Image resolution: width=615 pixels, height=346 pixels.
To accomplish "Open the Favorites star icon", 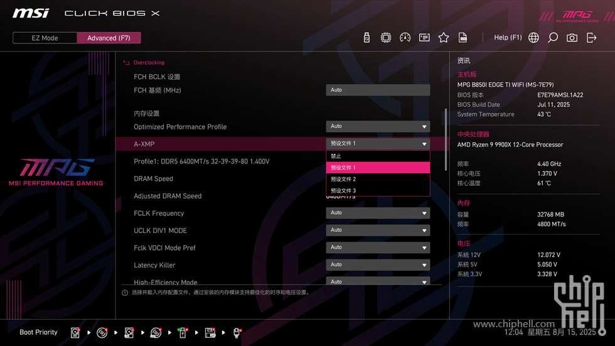I will click(443, 38).
